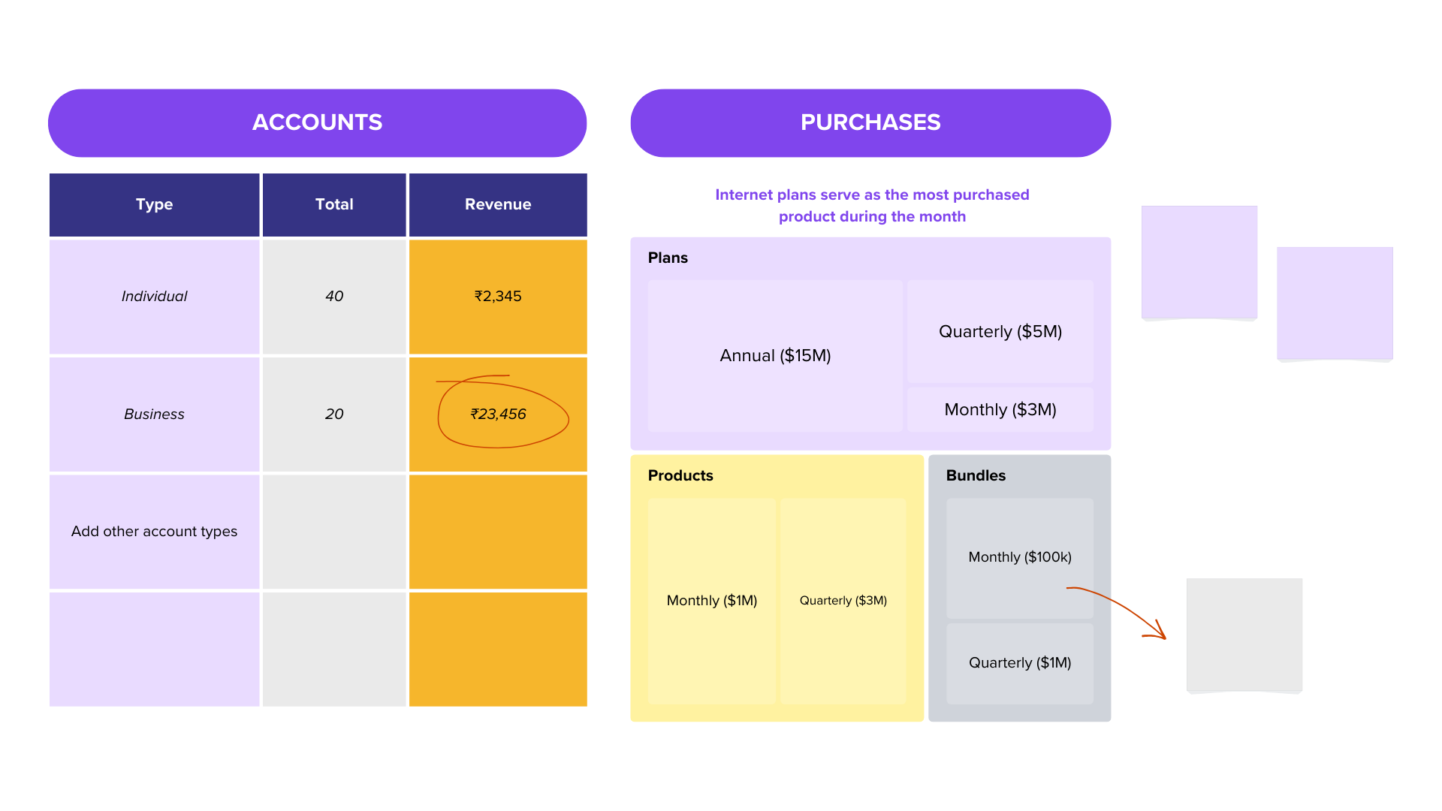Select the red curved arrow annotation
1442x811 pixels.
click(x=1121, y=607)
